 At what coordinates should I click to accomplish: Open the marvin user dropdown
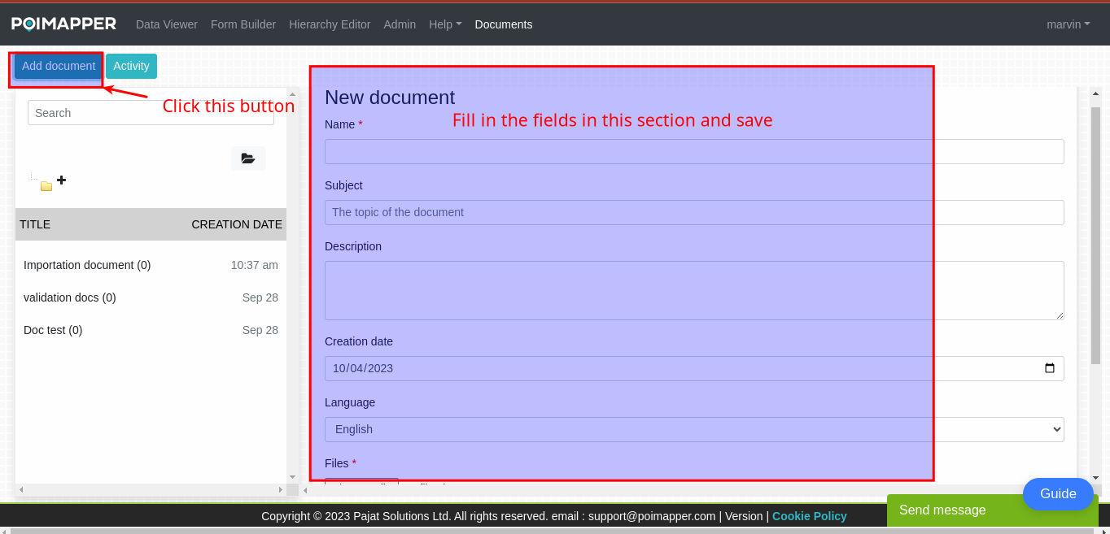[1068, 24]
